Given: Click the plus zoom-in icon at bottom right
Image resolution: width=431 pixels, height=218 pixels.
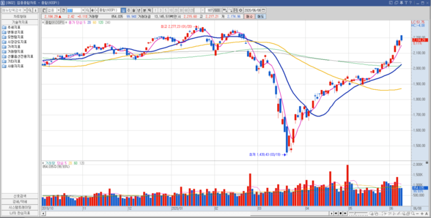Looking at the screenshot, I should click(422, 213).
